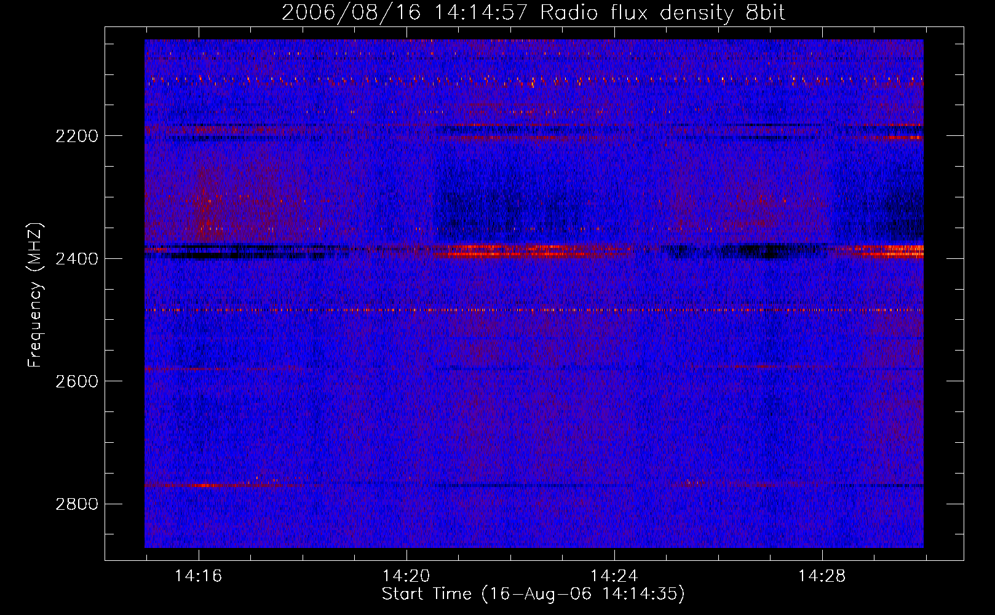Click the 2200 frequency tick label

coord(77,136)
